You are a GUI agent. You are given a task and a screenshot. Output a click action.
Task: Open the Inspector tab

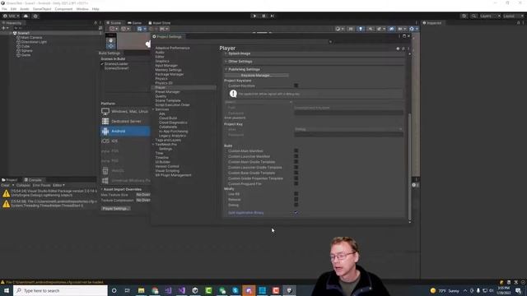(431, 23)
